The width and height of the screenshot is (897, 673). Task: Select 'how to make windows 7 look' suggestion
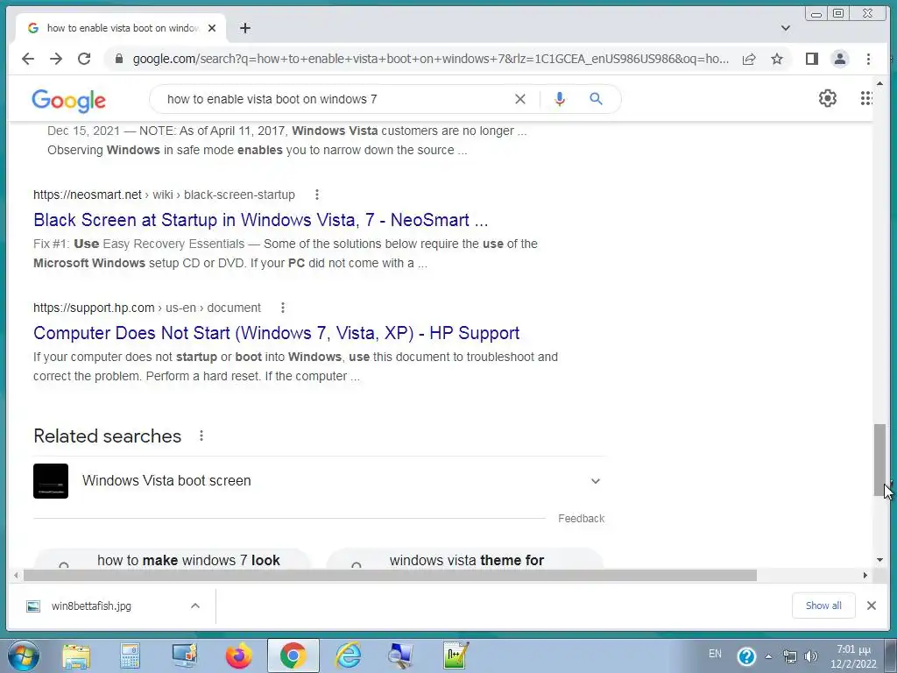click(173, 559)
